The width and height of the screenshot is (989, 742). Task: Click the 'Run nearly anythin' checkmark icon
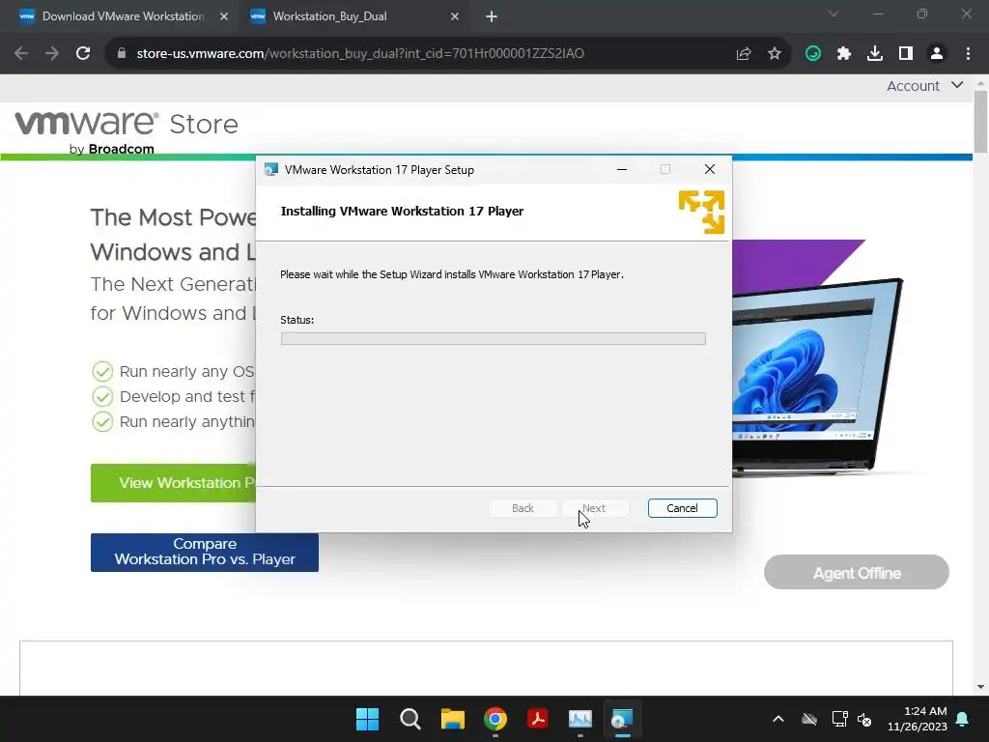click(x=102, y=421)
